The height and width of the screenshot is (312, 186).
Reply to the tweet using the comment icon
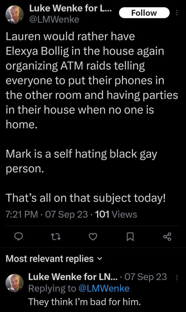[x=19, y=237]
